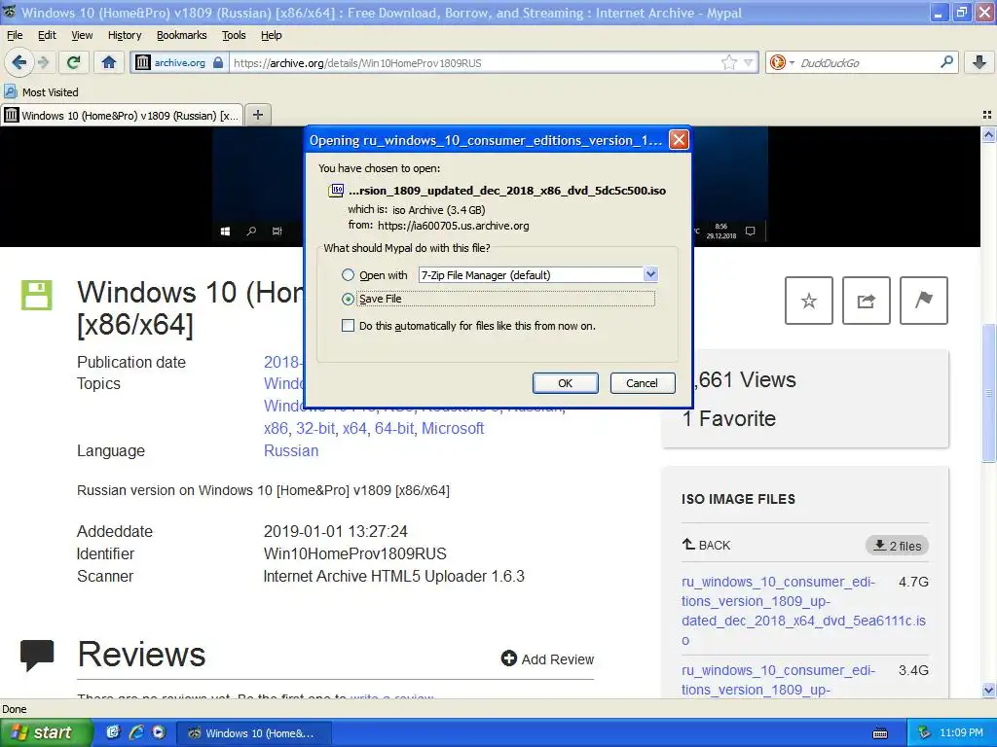Screen dimensions: 997x747
Task: Open URL history dropdown arrow
Action: click(x=749, y=62)
